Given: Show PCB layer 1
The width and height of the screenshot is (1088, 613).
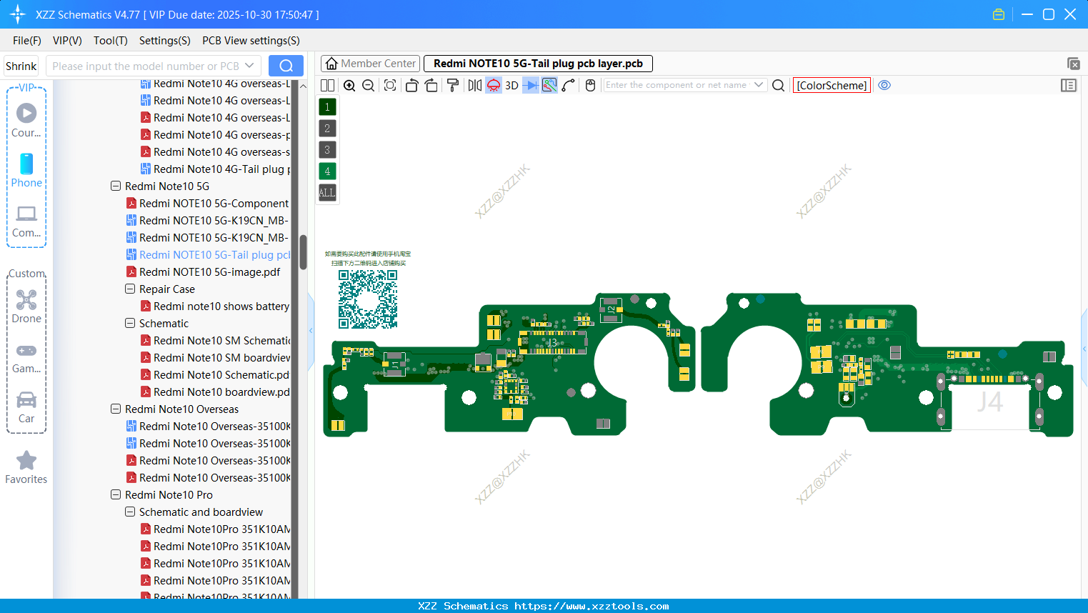Looking at the screenshot, I should coord(327,107).
